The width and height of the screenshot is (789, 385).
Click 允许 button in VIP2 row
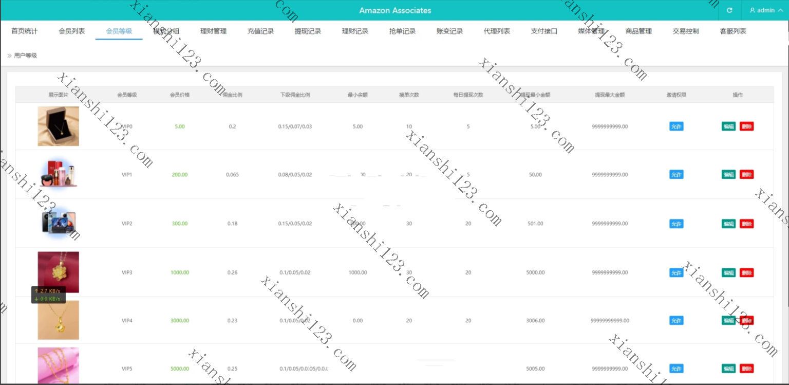(x=677, y=224)
